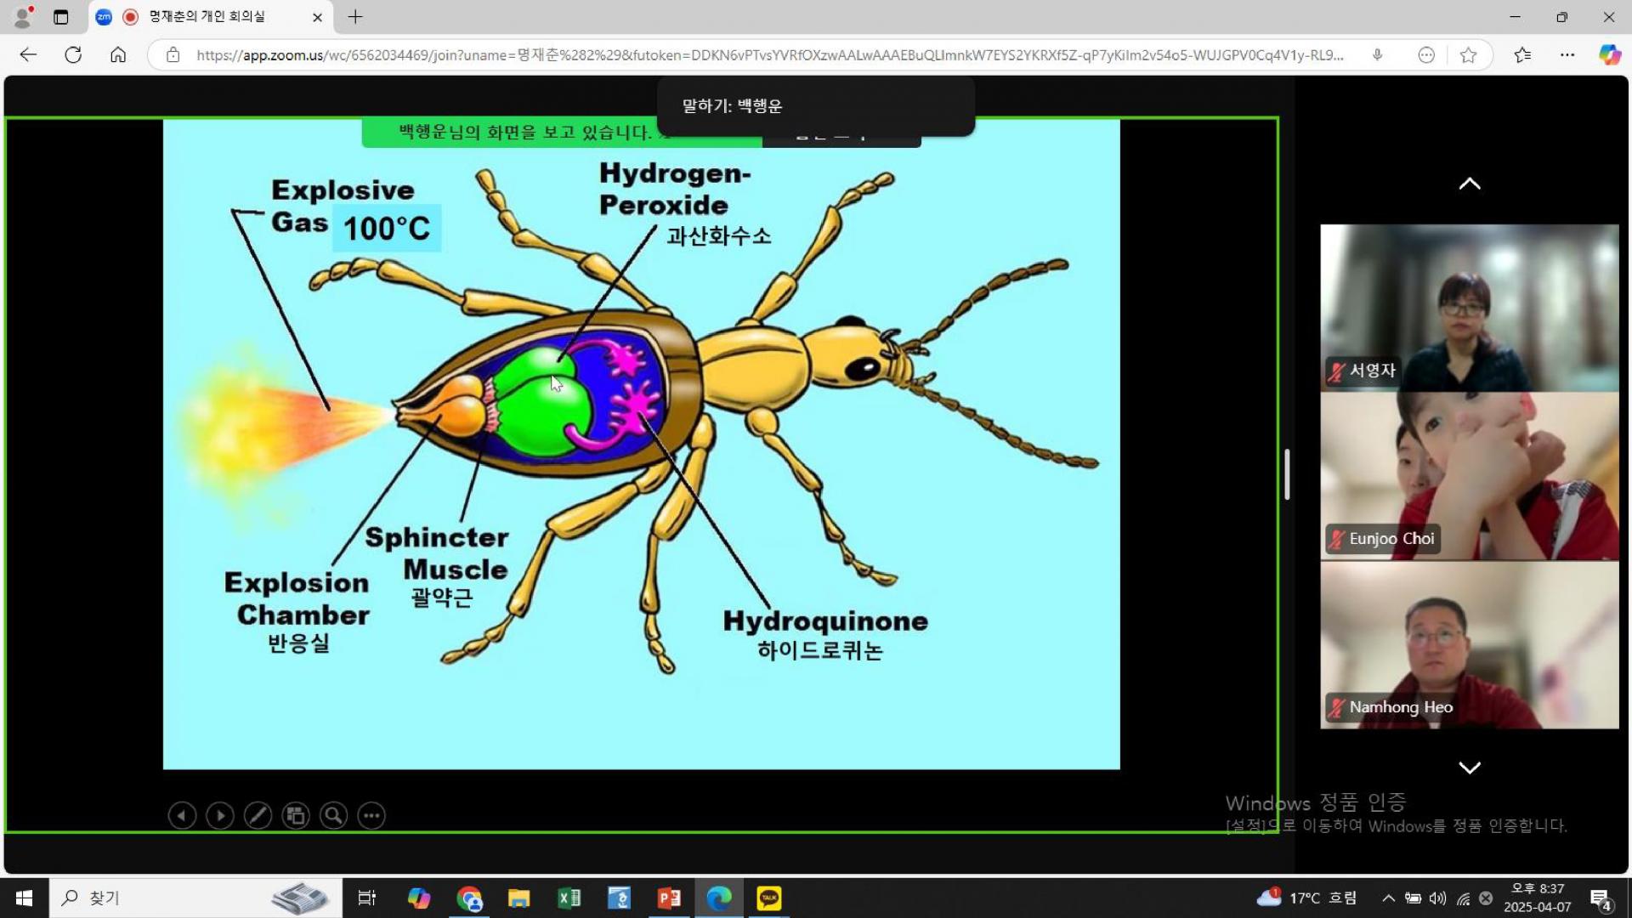Click the browser Back arrow
The width and height of the screenshot is (1632, 918).
28,55
